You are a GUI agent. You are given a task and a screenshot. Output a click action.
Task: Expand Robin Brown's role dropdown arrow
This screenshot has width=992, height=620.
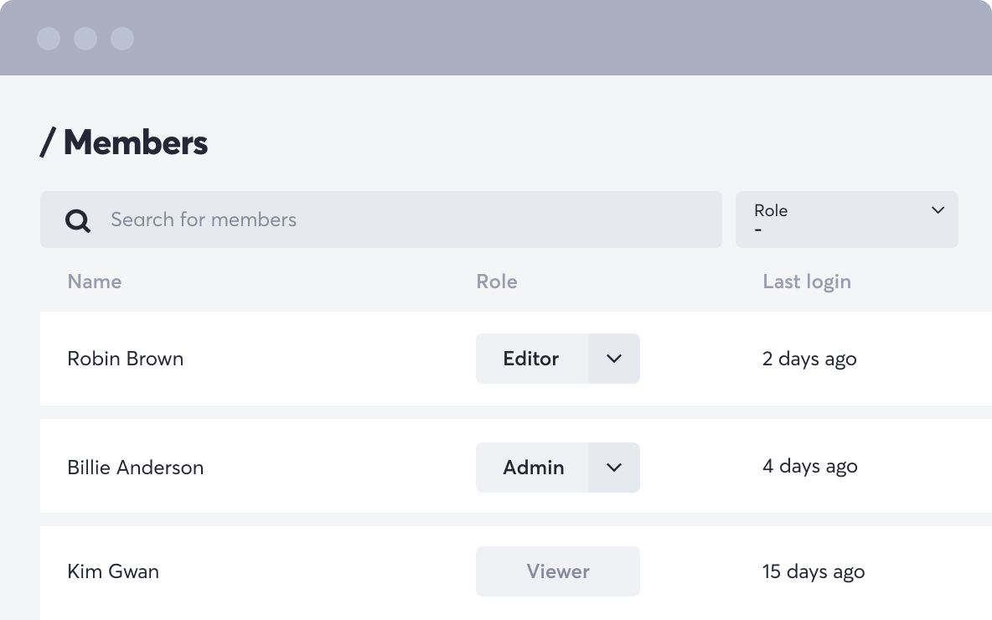click(x=613, y=359)
